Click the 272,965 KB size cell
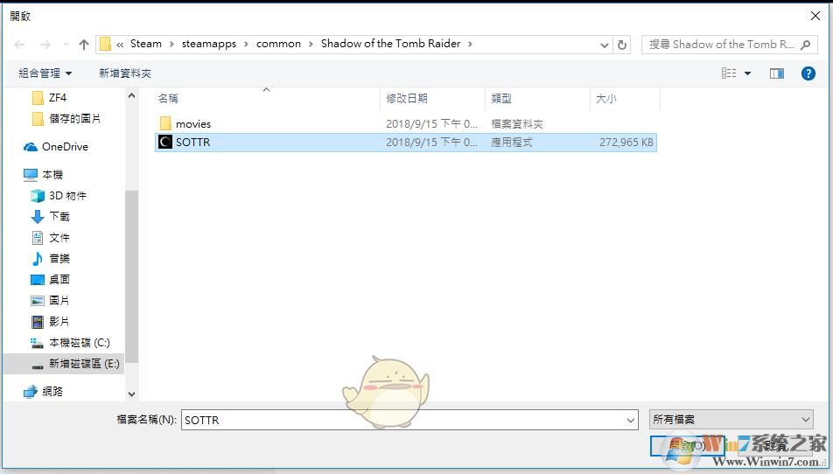 [626, 143]
